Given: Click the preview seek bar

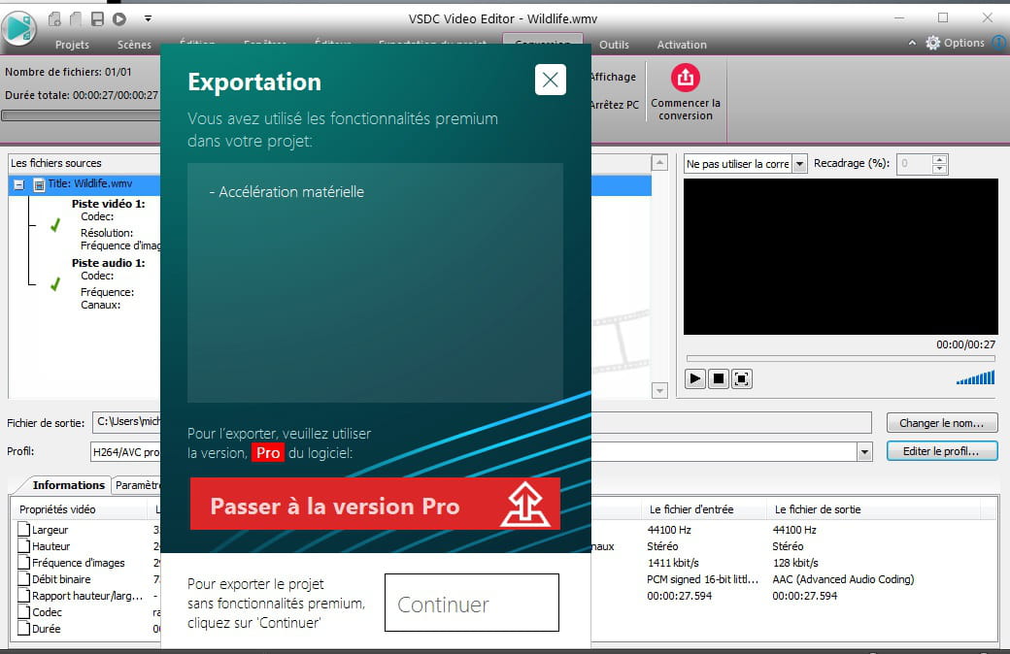Looking at the screenshot, I should (x=841, y=358).
